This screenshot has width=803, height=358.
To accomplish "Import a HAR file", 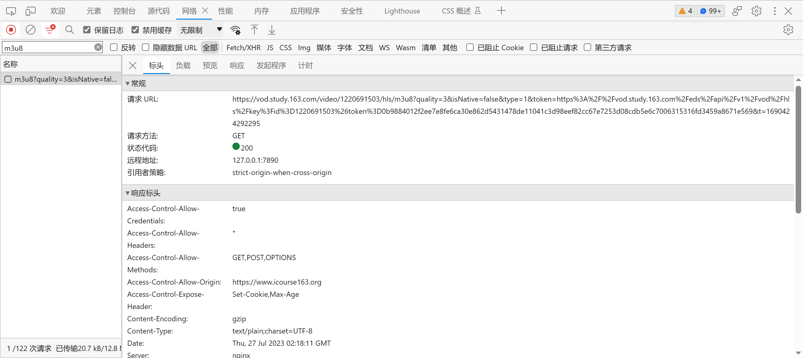I will [x=254, y=30].
